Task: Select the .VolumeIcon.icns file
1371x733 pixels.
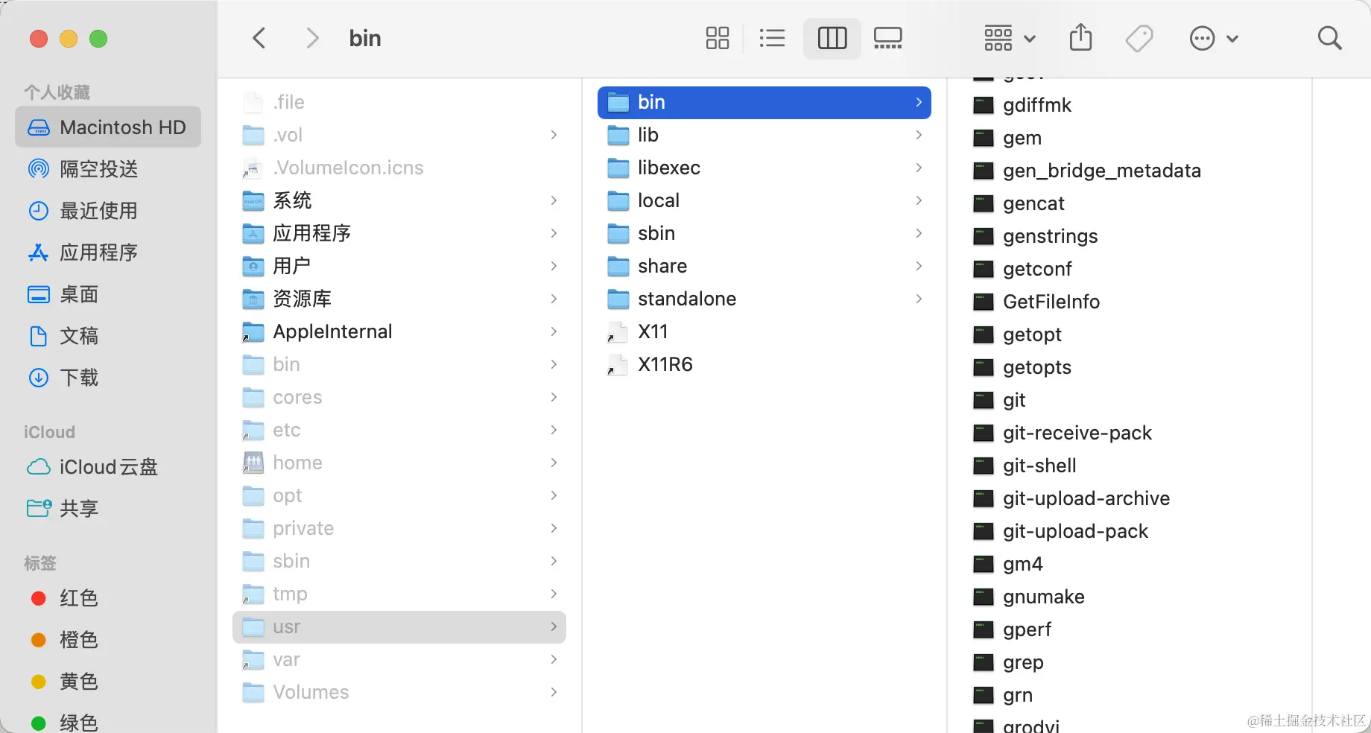Action: coord(399,168)
